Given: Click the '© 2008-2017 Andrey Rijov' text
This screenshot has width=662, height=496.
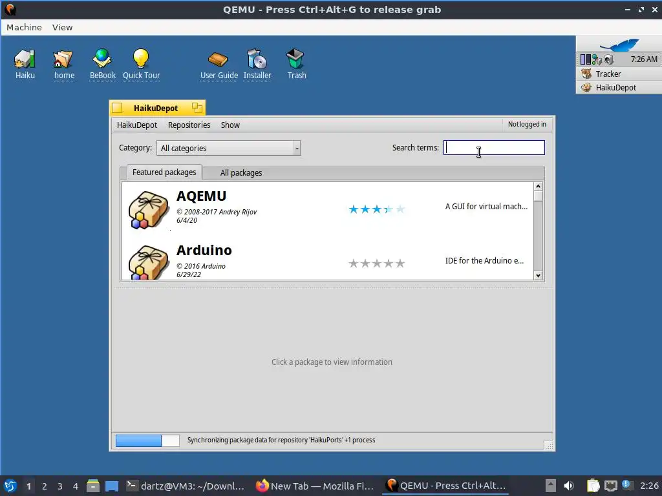Looking at the screenshot, I should 217,212.
